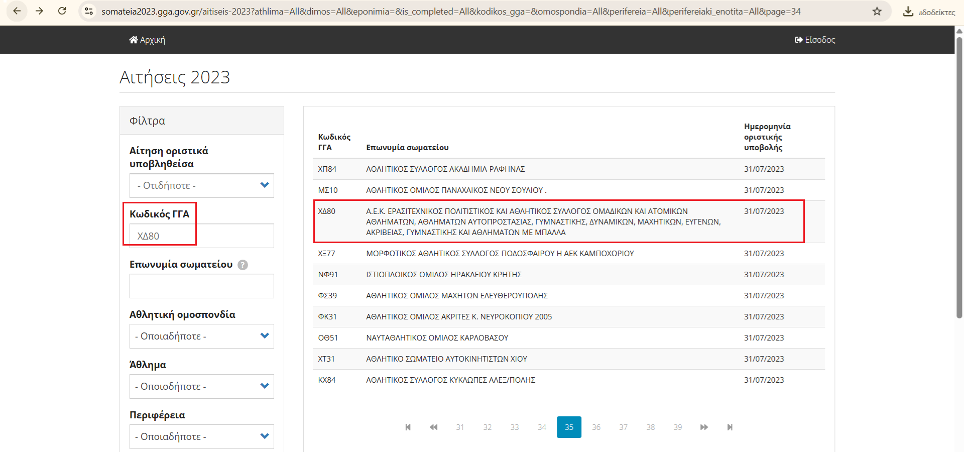Open the Άθλημα dropdown
The width and height of the screenshot is (964, 452).
tap(201, 386)
